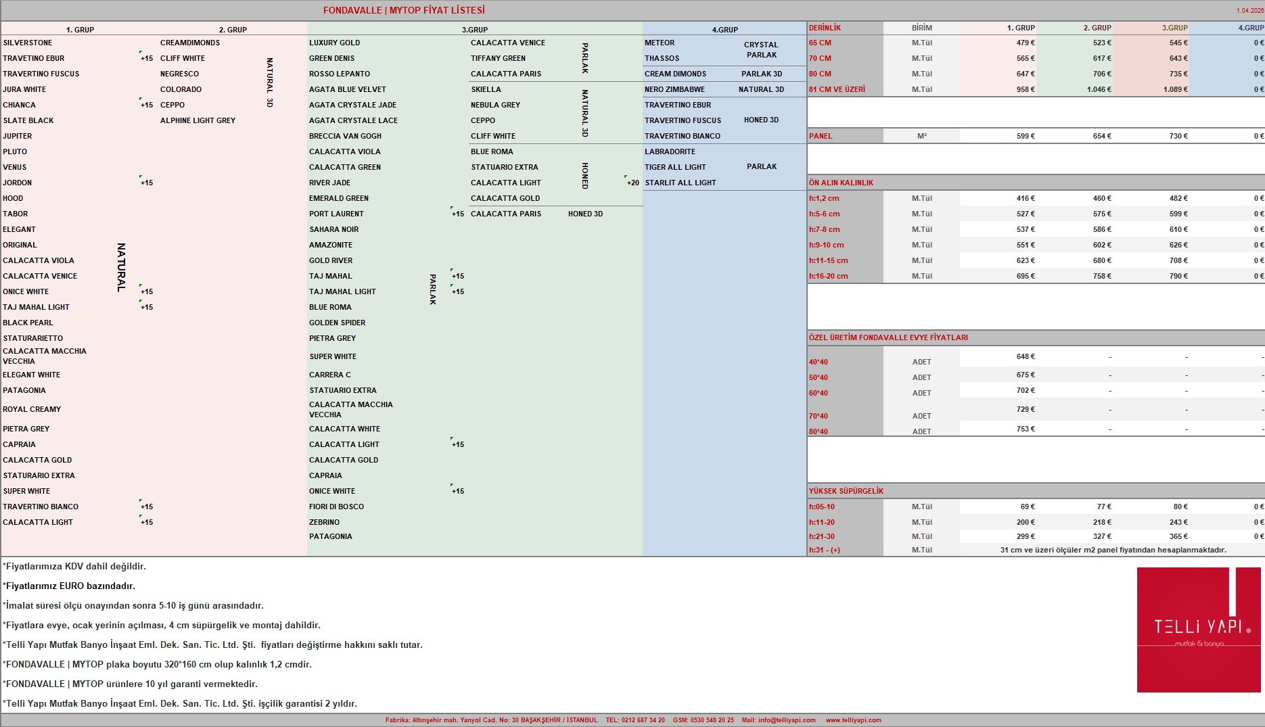The width and height of the screenshot is (1265, 727).
Task: Select the pink CALACATTA LIGHT cell
Action: pos(38,522)
